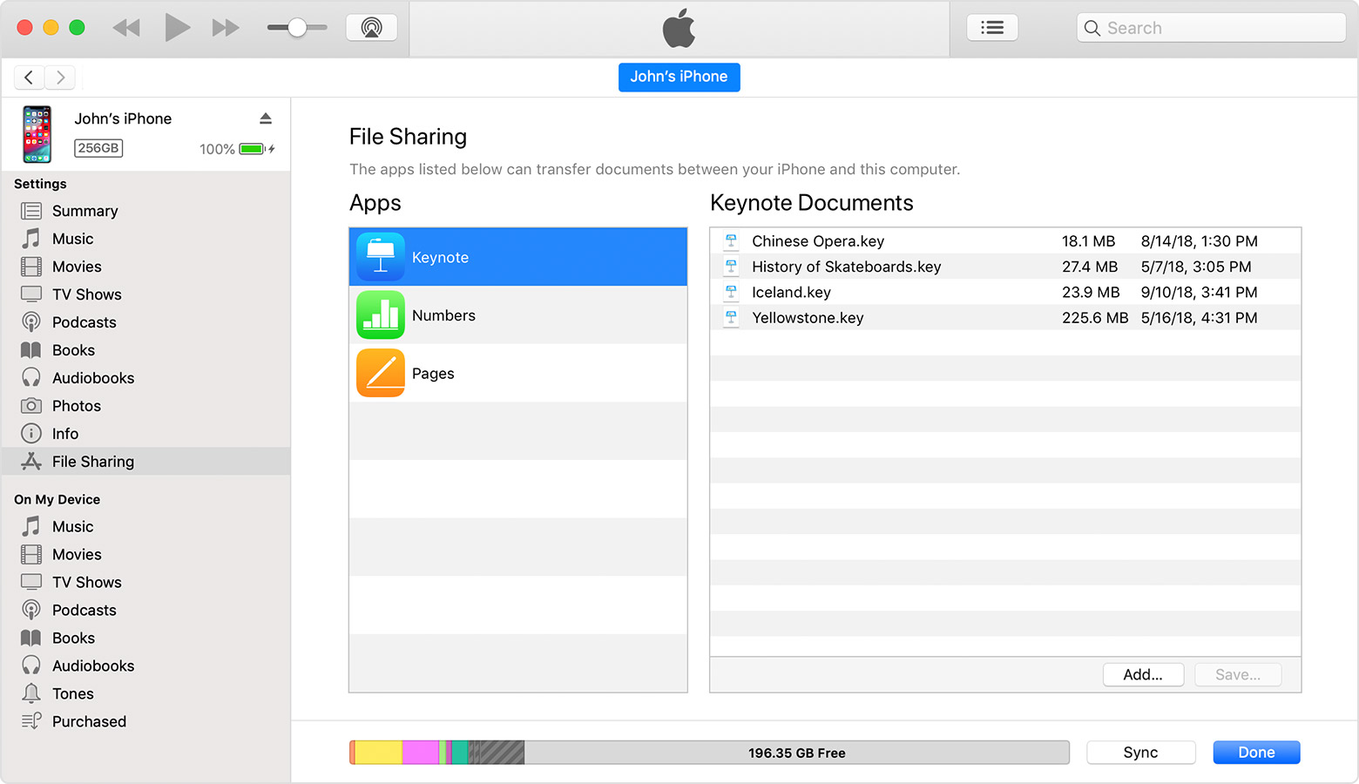
Task: Select the Numbers app icon
Action: click(381, 314)
